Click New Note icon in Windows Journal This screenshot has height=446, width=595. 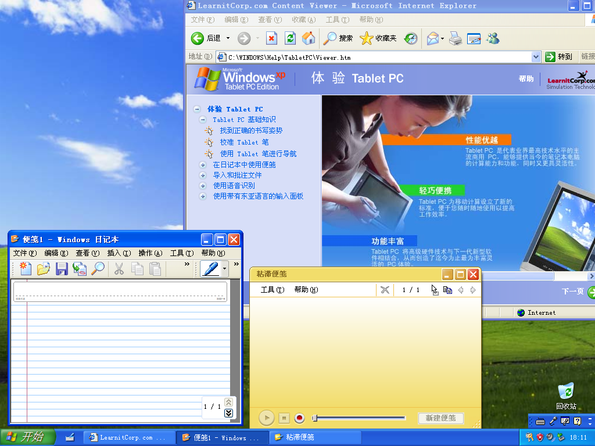pos(25,268)
